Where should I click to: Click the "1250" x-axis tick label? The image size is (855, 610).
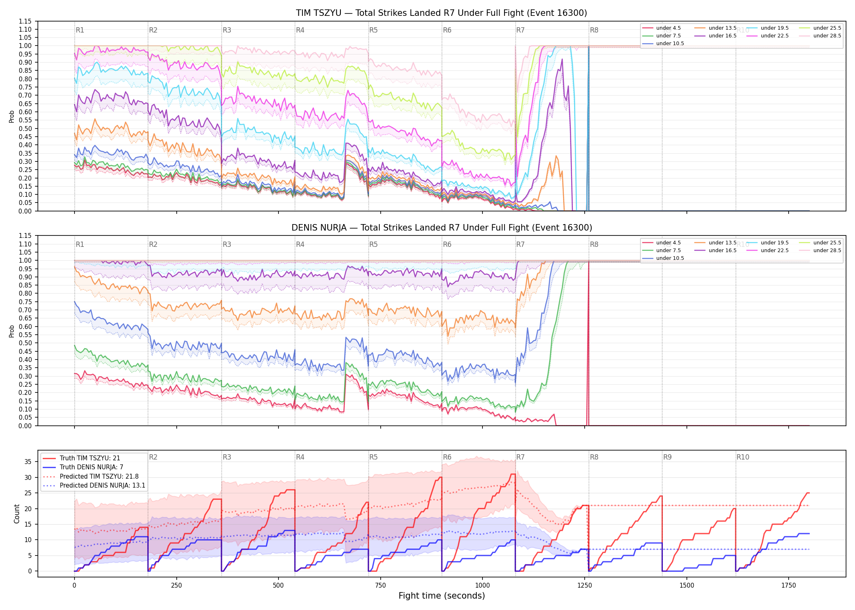tap(585, 586)
